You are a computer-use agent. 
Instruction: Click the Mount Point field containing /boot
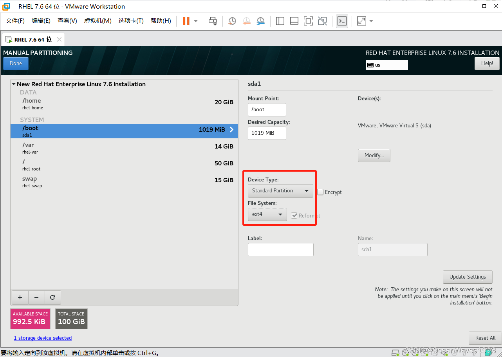(x=267, y=110)
